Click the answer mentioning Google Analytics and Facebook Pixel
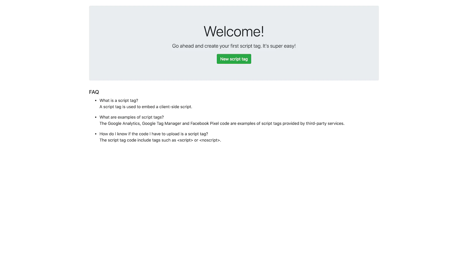Screen dimensions: 468x263 click(222, 123)
